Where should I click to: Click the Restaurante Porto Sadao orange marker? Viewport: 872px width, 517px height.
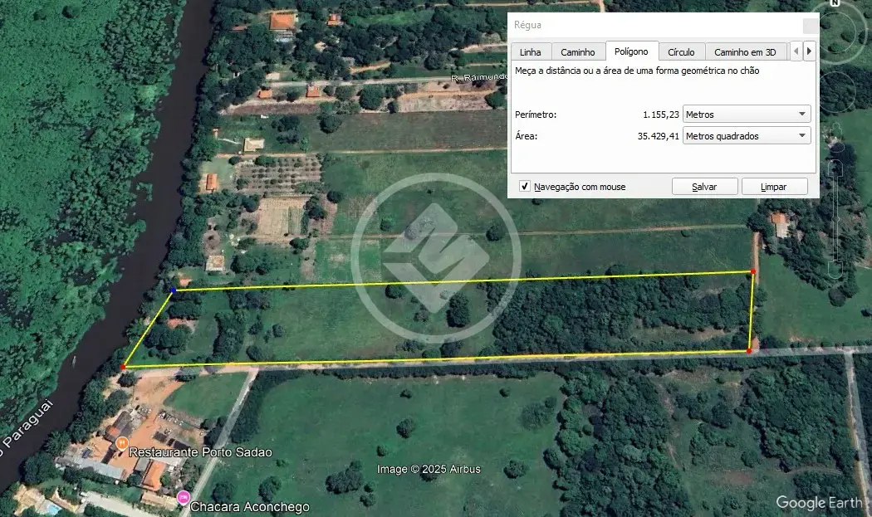tap(122, 444)
